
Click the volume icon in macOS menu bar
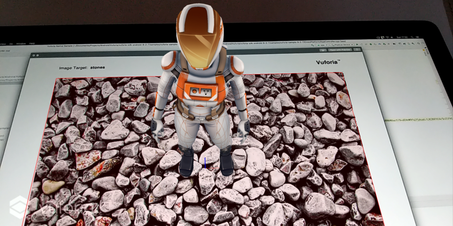click(x=392, y=38)
